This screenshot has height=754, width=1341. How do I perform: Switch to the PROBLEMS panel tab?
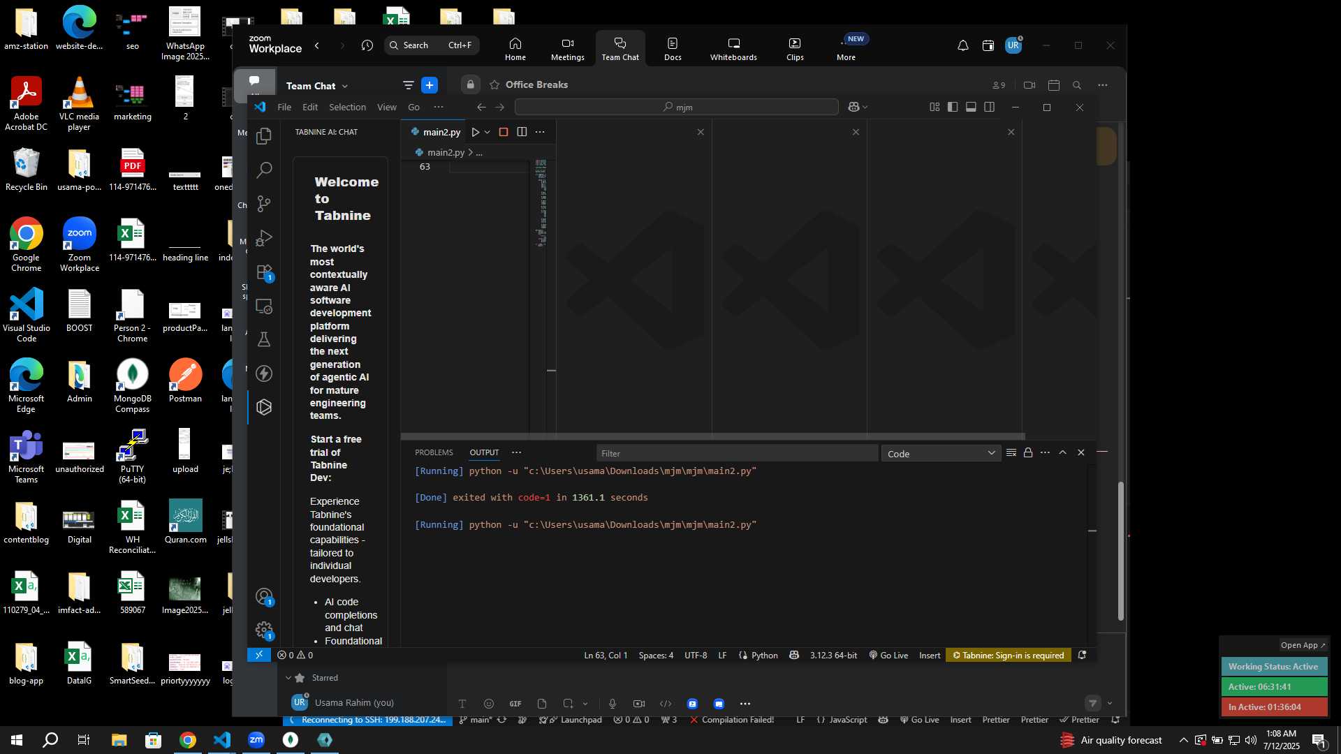coord(434,452)
